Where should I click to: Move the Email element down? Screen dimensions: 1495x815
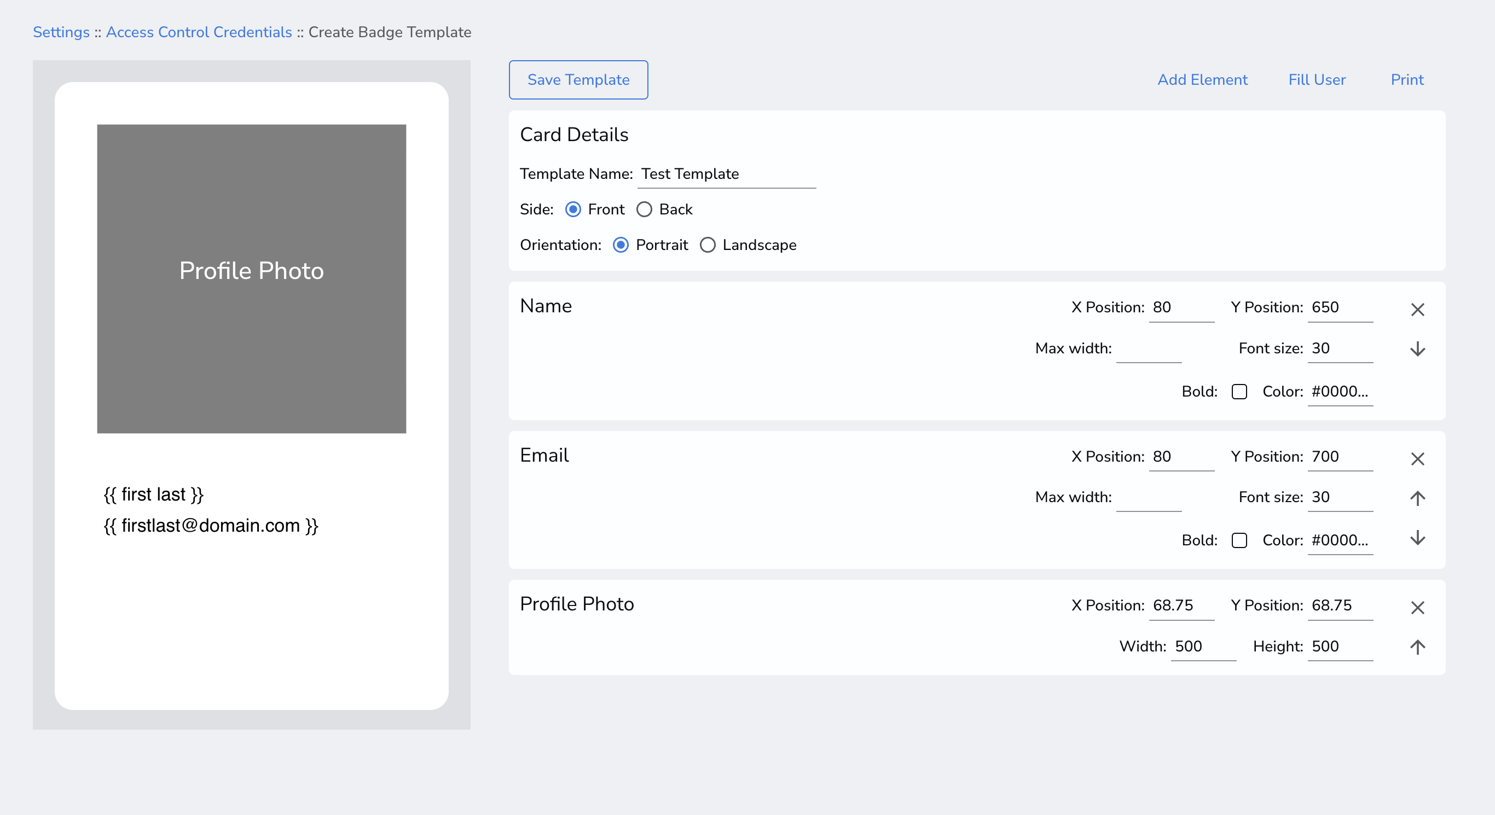[1417, 538]
